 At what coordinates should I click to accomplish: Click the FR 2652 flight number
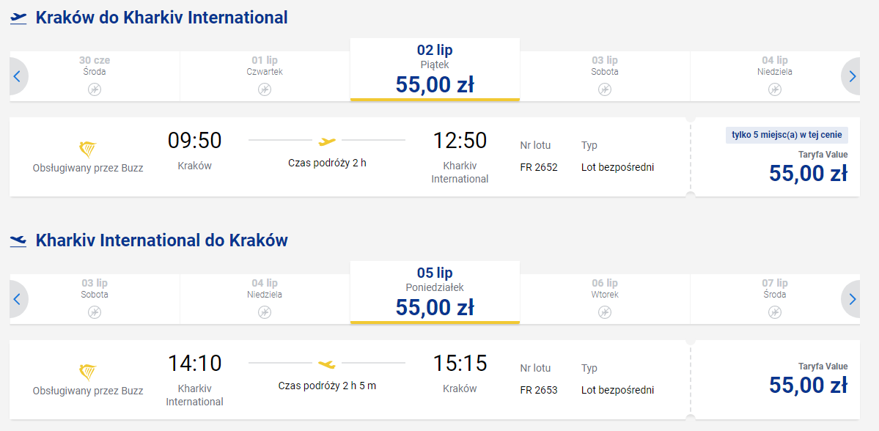coord(539,167)
